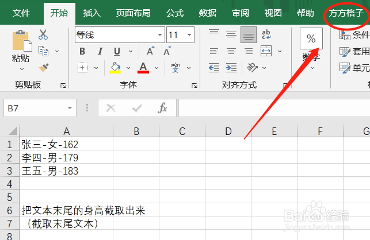Toggle italic formatting
Viewport: 370px width, 240px height.
[100, 51]
